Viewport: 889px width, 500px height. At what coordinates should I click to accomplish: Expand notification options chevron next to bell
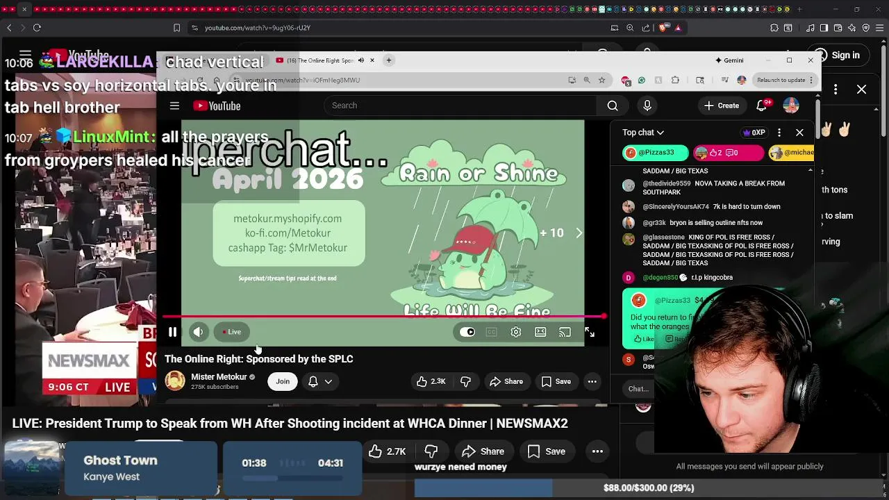point(329,381)
